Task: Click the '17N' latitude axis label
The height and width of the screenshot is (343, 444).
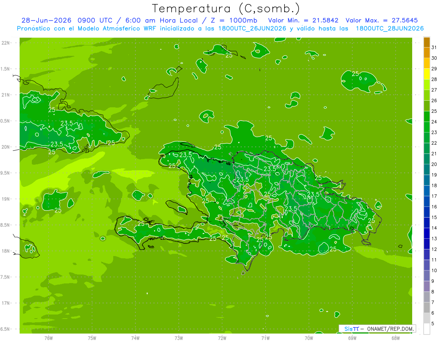Action: (x=5, y=303)
